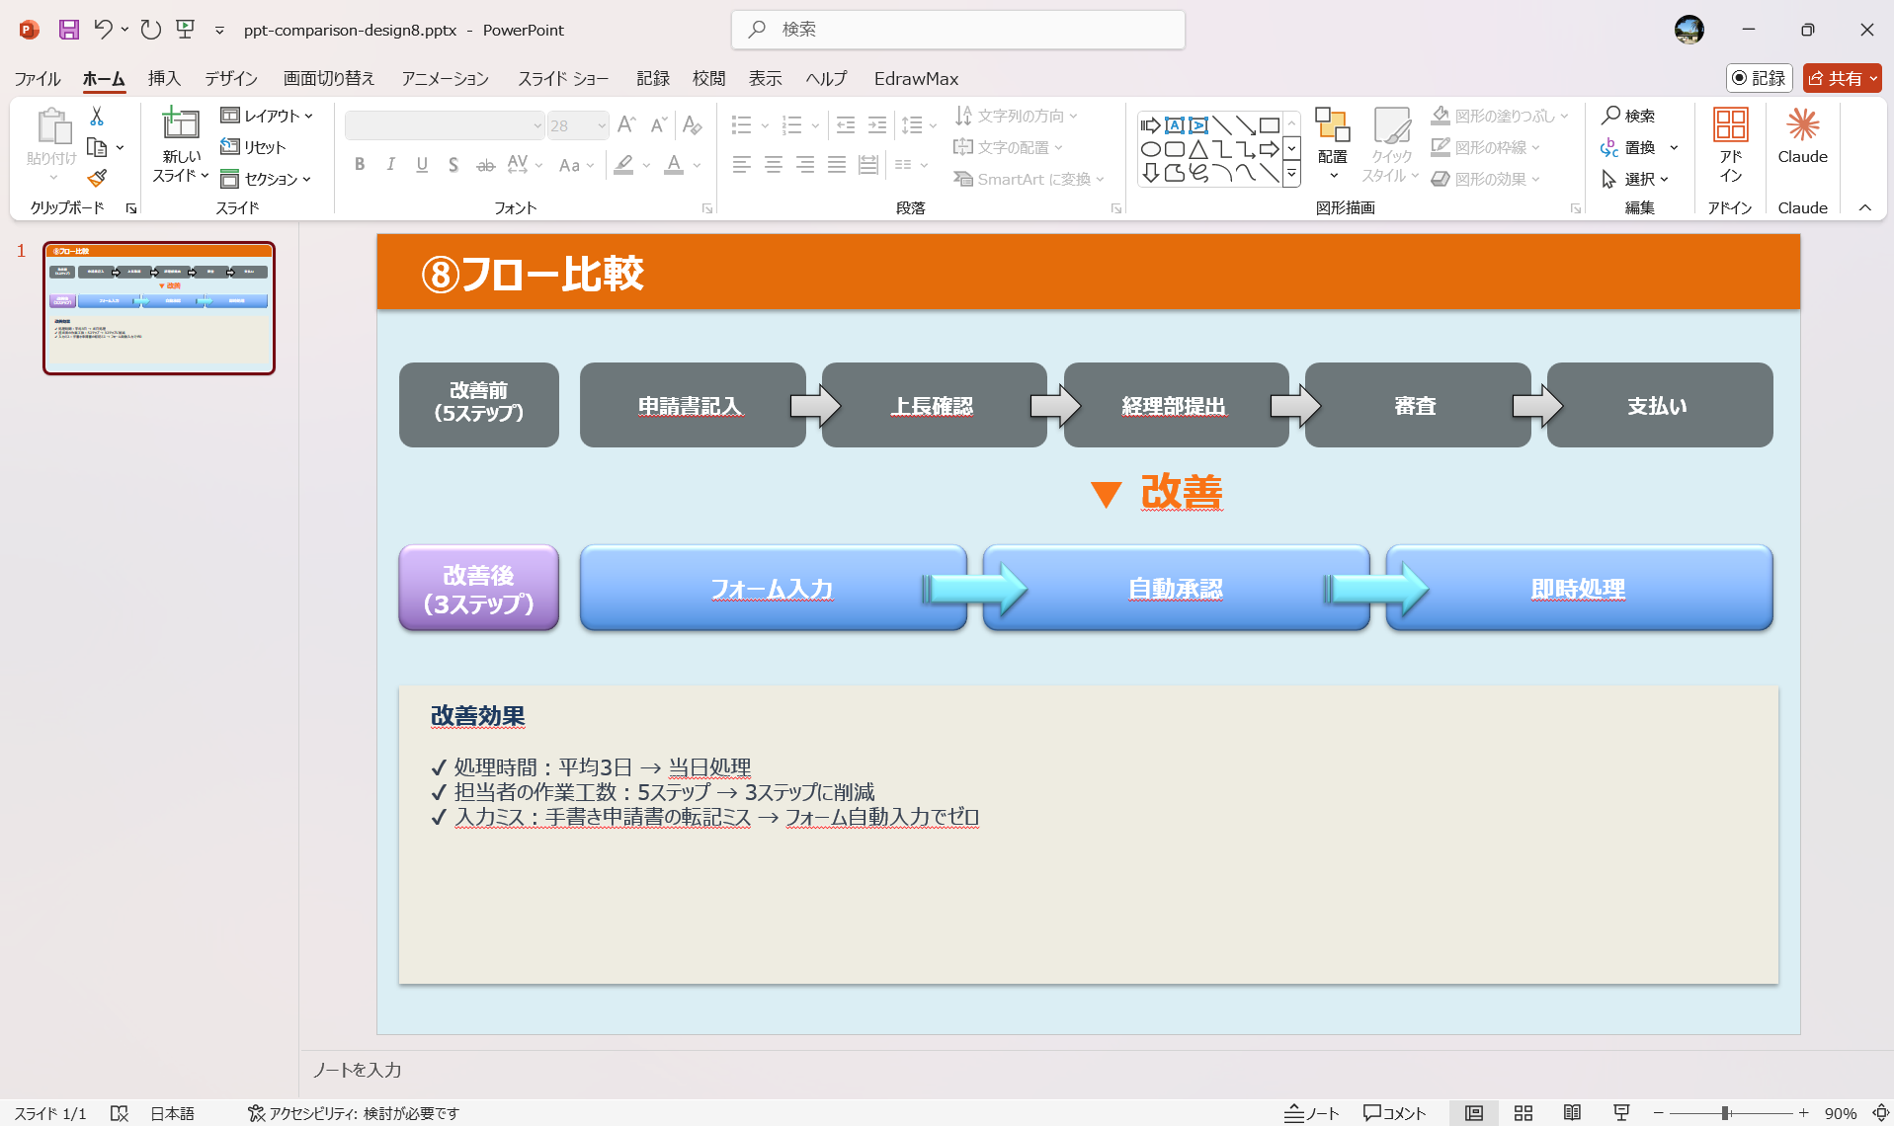The height and width of the screenshot is (1126, 1894).
Task: Start slideshow from beginning icon
Action: coord(186,30)
